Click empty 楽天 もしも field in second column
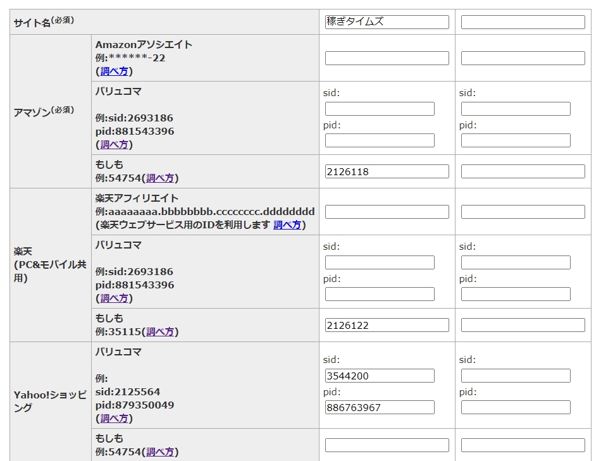This screenshot has width=601, height=461. click(523, 325)
